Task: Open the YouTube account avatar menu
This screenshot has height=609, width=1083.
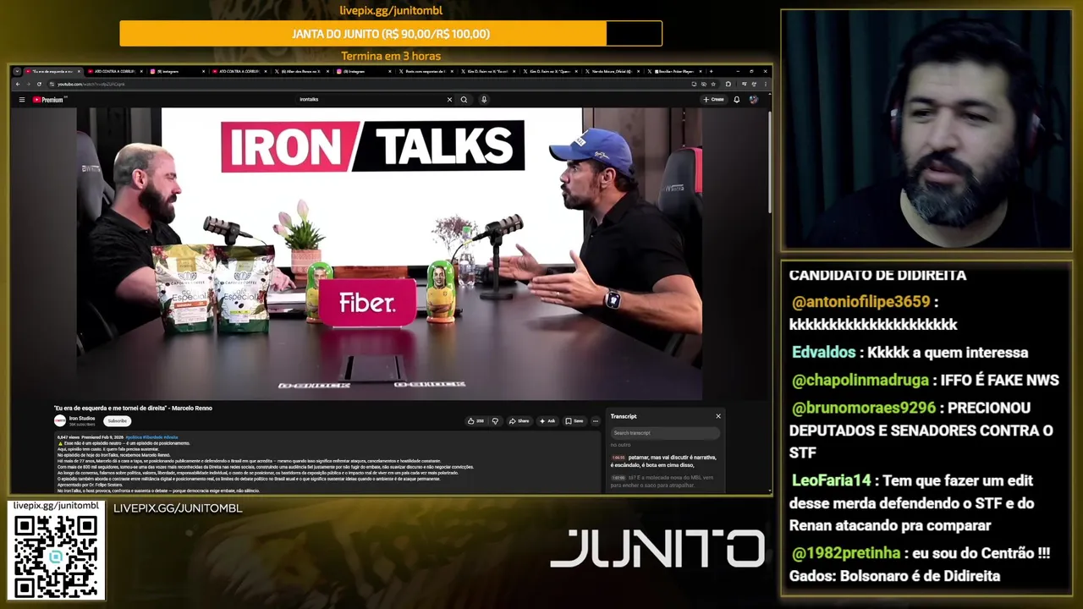Action: click(753, 100)
